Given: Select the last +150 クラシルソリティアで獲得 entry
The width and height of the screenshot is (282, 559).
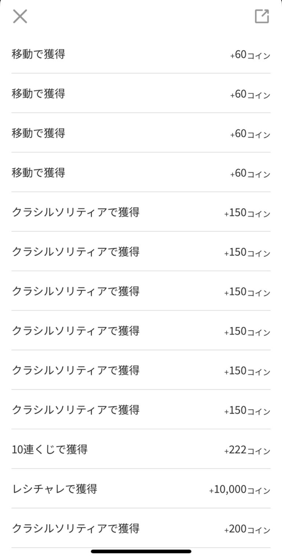Looking at the screenshot, I should click(76, 410).
